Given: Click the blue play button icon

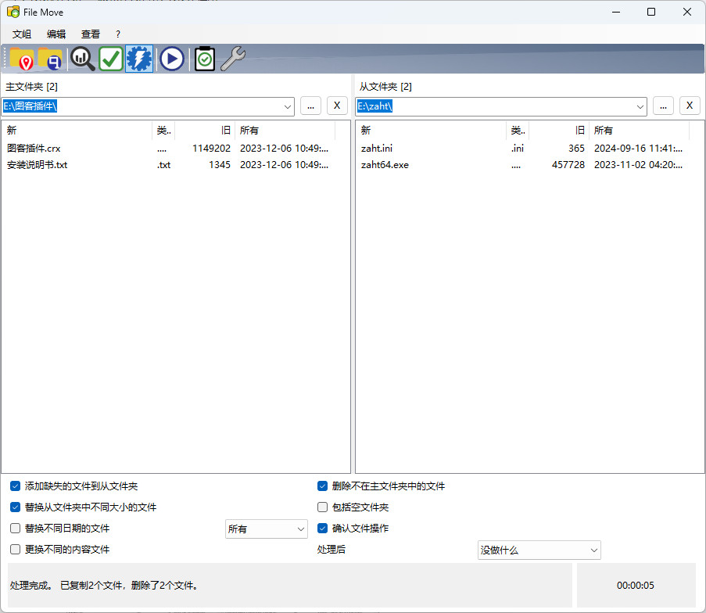Looking at the screenshot, I should click(171, 59).
